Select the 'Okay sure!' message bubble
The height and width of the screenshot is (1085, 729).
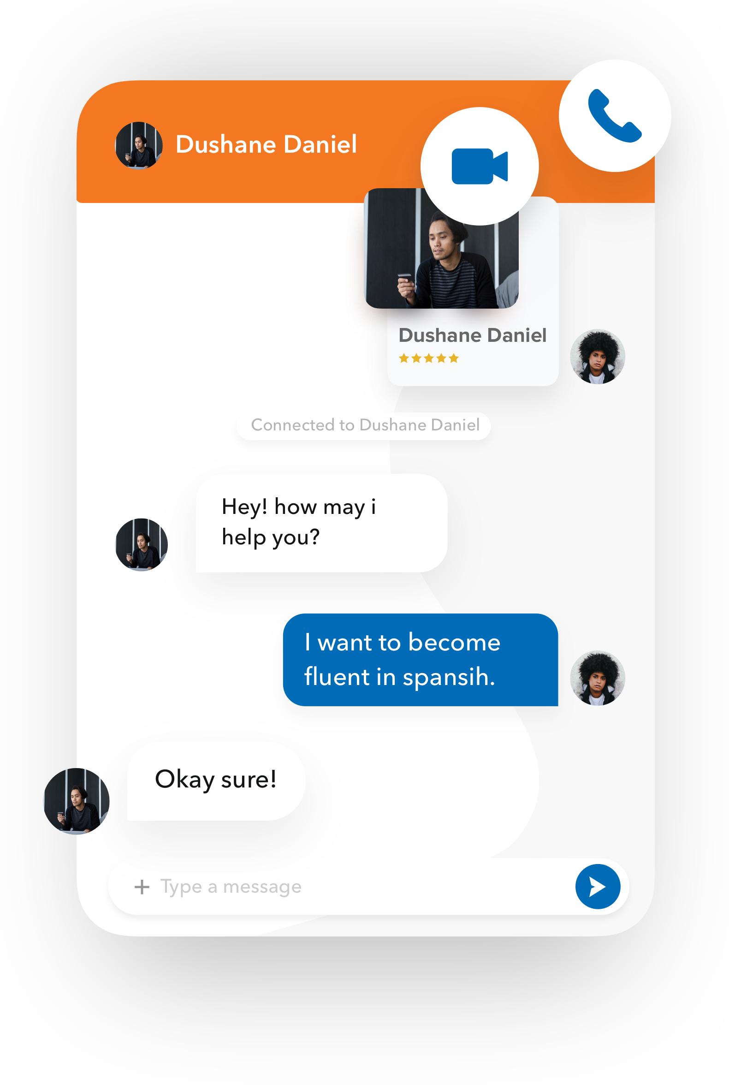pyautogui.click(x=216, y=781)
